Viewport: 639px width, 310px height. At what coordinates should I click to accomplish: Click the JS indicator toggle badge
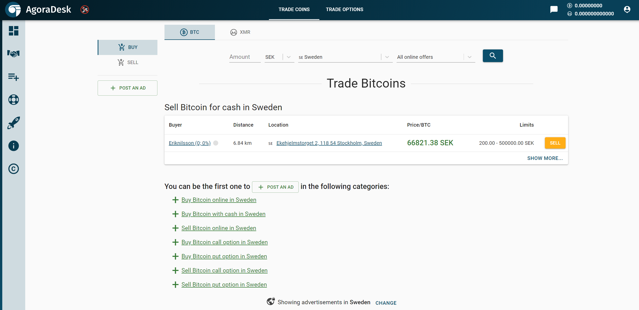point(84,9)
